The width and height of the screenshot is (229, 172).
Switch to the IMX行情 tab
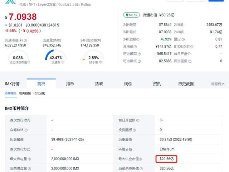[12, 84]
